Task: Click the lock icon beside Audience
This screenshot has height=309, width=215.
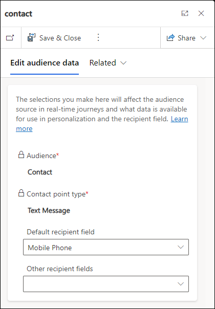Action: 21,155
